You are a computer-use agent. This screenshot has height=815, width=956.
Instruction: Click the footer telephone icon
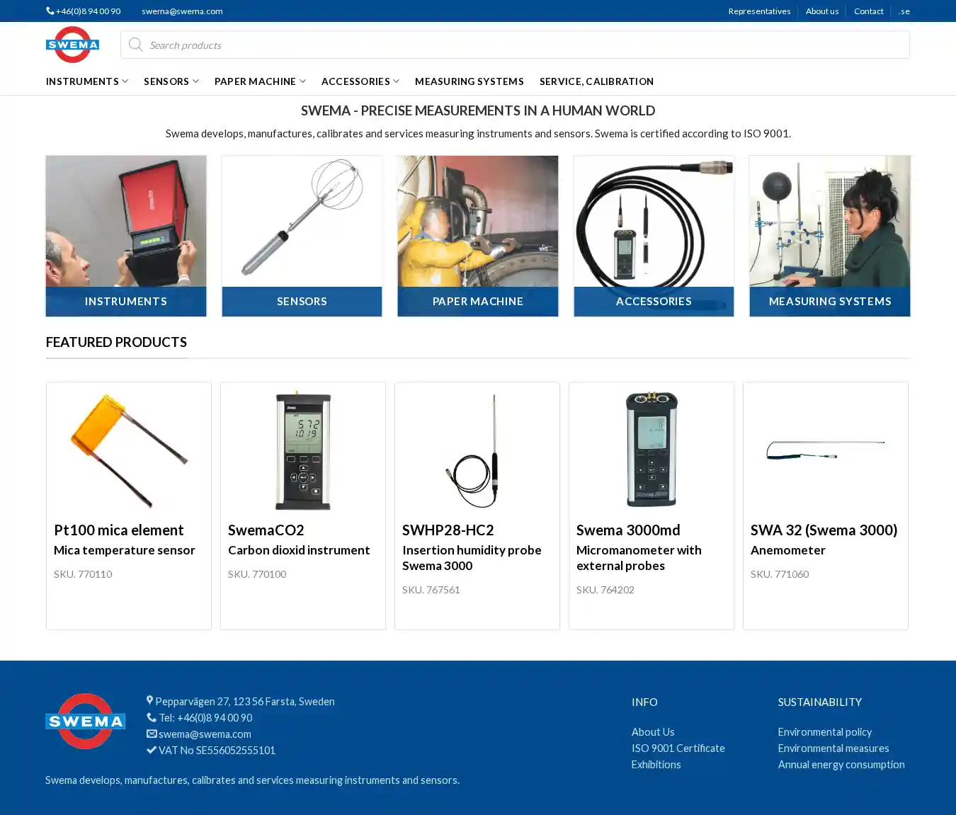152,717
